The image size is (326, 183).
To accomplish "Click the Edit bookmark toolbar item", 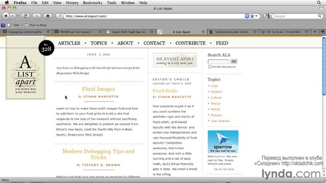I will [x=14, y=25].
